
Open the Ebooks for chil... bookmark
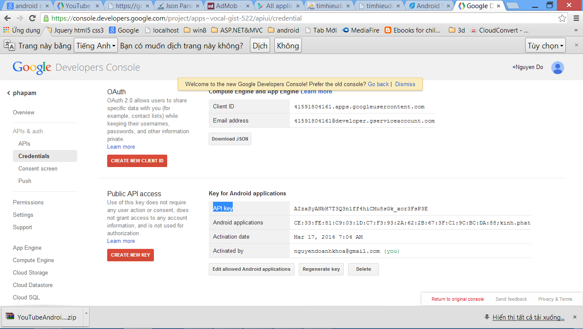(x=412, y=30)
